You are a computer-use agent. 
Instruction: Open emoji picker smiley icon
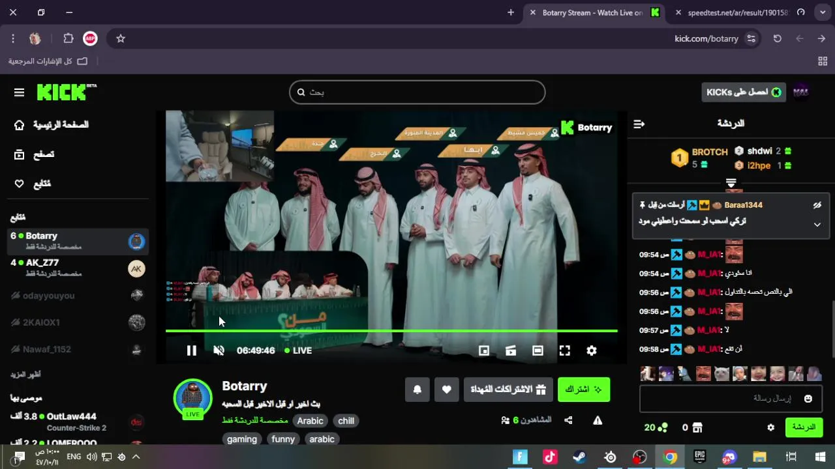[808, 399]
